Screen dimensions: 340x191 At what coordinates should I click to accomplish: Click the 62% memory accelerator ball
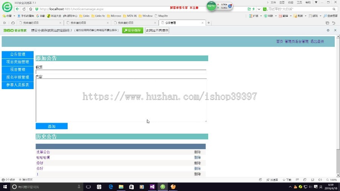211,6
